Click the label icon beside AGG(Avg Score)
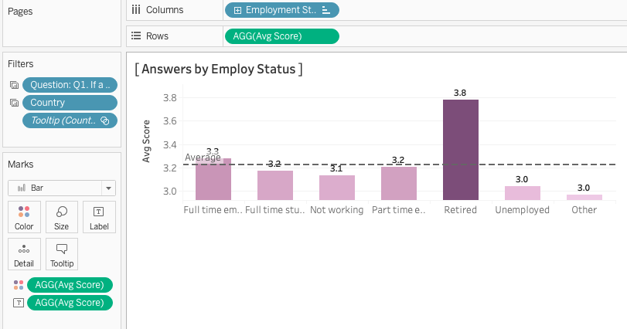This screenshot has height=329, width=627. click(x=18, y=303)
